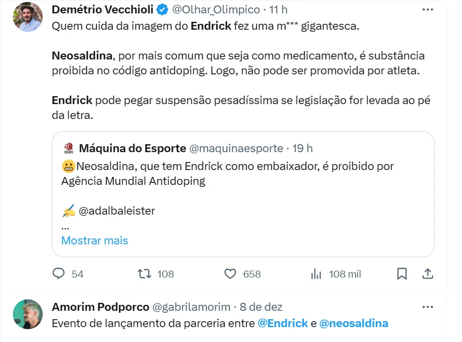Like the tweet using the heart icon
Image resolution: width=462 pixels, height=342 pixels.
point(230,274)
